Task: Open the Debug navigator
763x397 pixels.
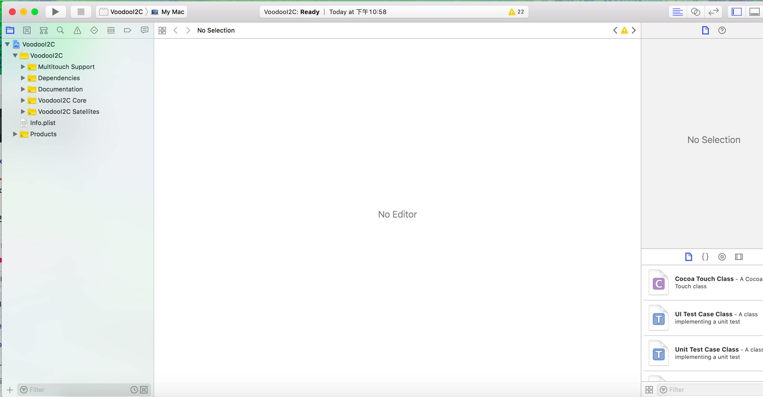Action: [x=111, y=30]
